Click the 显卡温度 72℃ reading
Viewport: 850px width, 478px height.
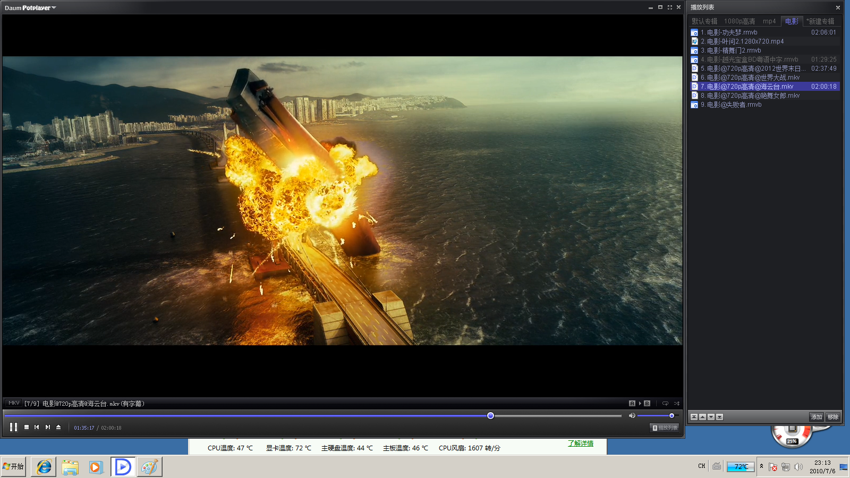[288, 448]
